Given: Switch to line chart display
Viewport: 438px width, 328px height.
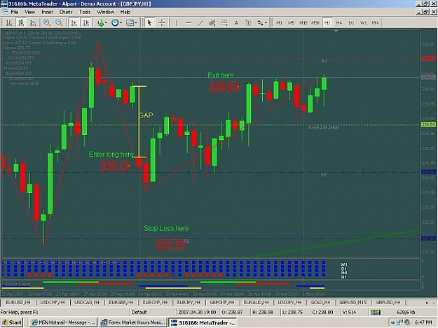Looking at the screenshot, I should [33, 23].
